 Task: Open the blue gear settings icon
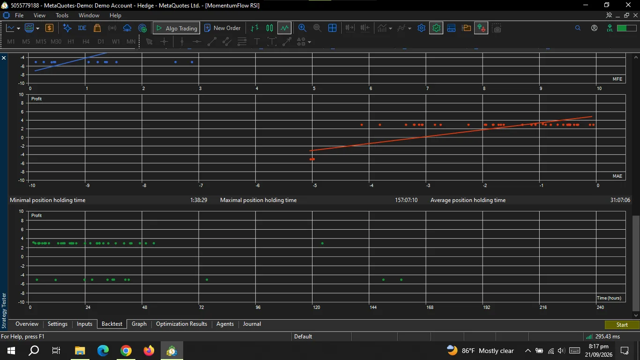(x=421, y=28)
